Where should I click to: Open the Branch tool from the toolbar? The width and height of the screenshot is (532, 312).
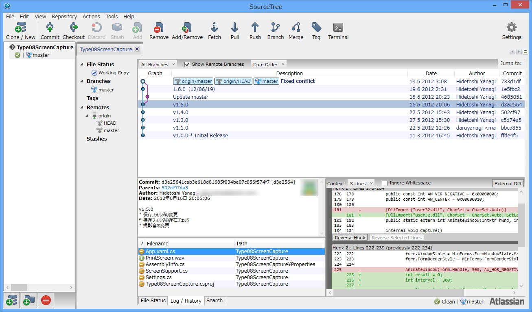[275, 30]
